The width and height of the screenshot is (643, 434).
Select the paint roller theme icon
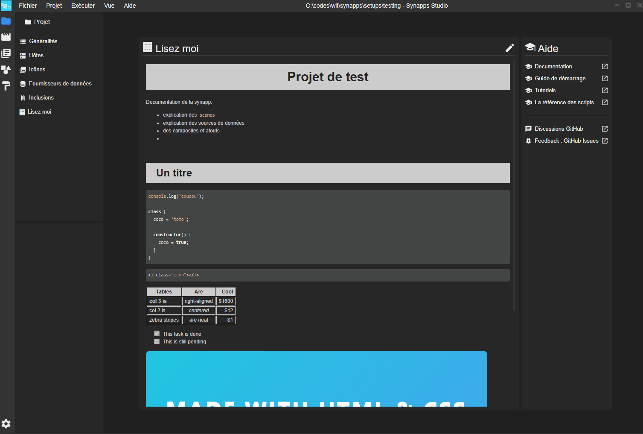pyautogui.click(x=6, y=86)
